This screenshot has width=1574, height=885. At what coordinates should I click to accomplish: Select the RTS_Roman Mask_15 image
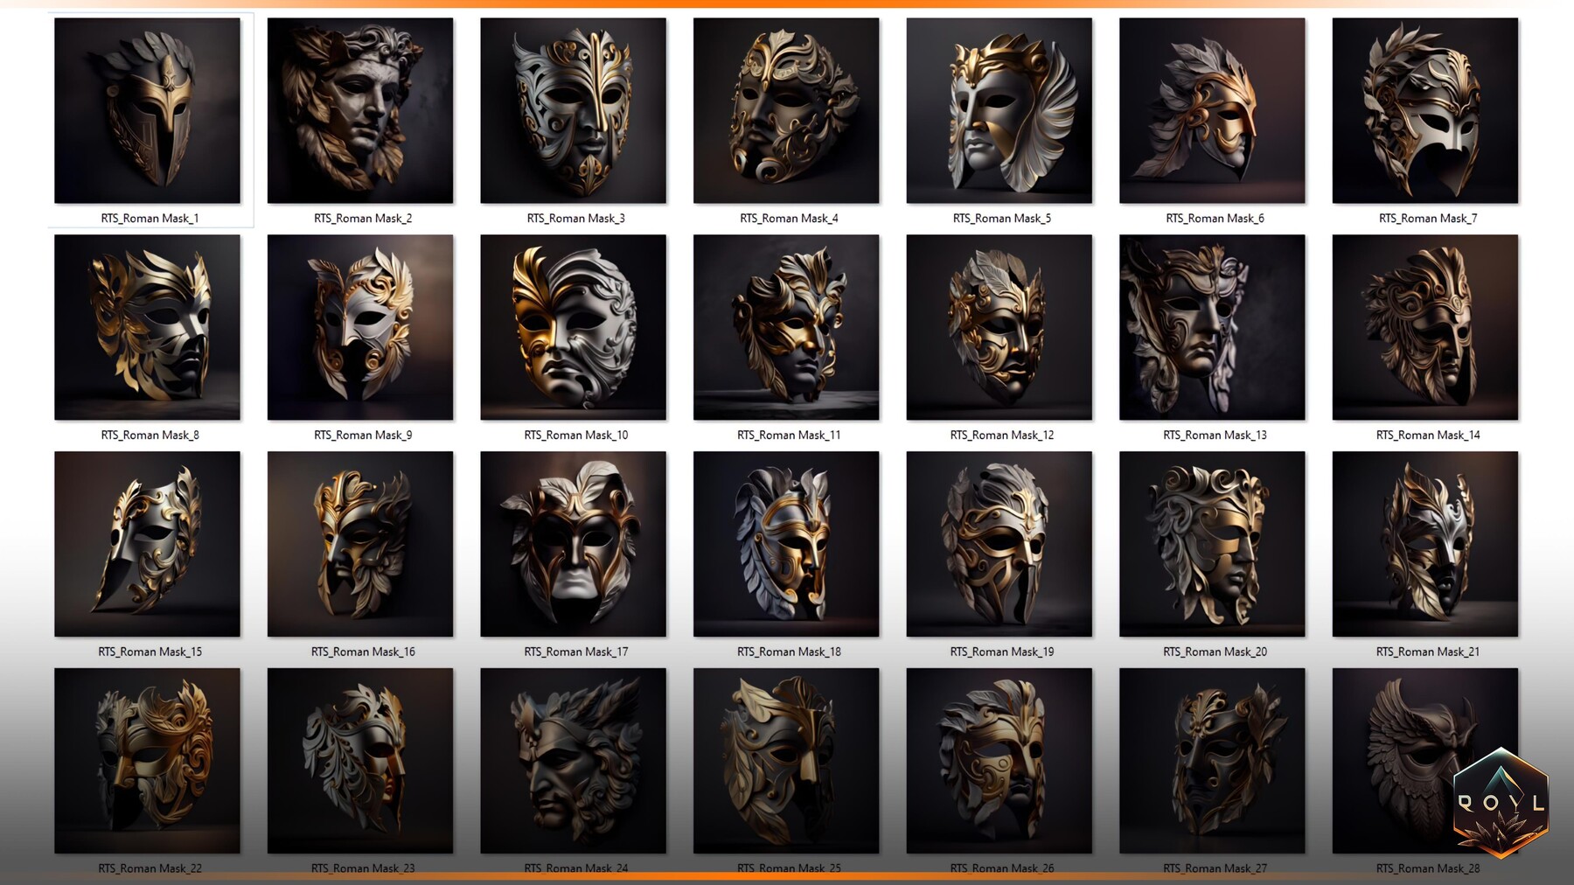149,544
